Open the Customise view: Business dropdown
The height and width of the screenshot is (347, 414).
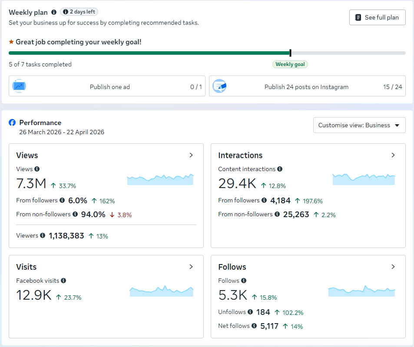tap(359, 125)
